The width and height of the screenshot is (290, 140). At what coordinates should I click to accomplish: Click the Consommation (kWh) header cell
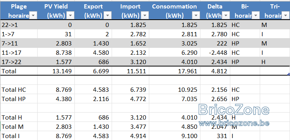(174, 10)
